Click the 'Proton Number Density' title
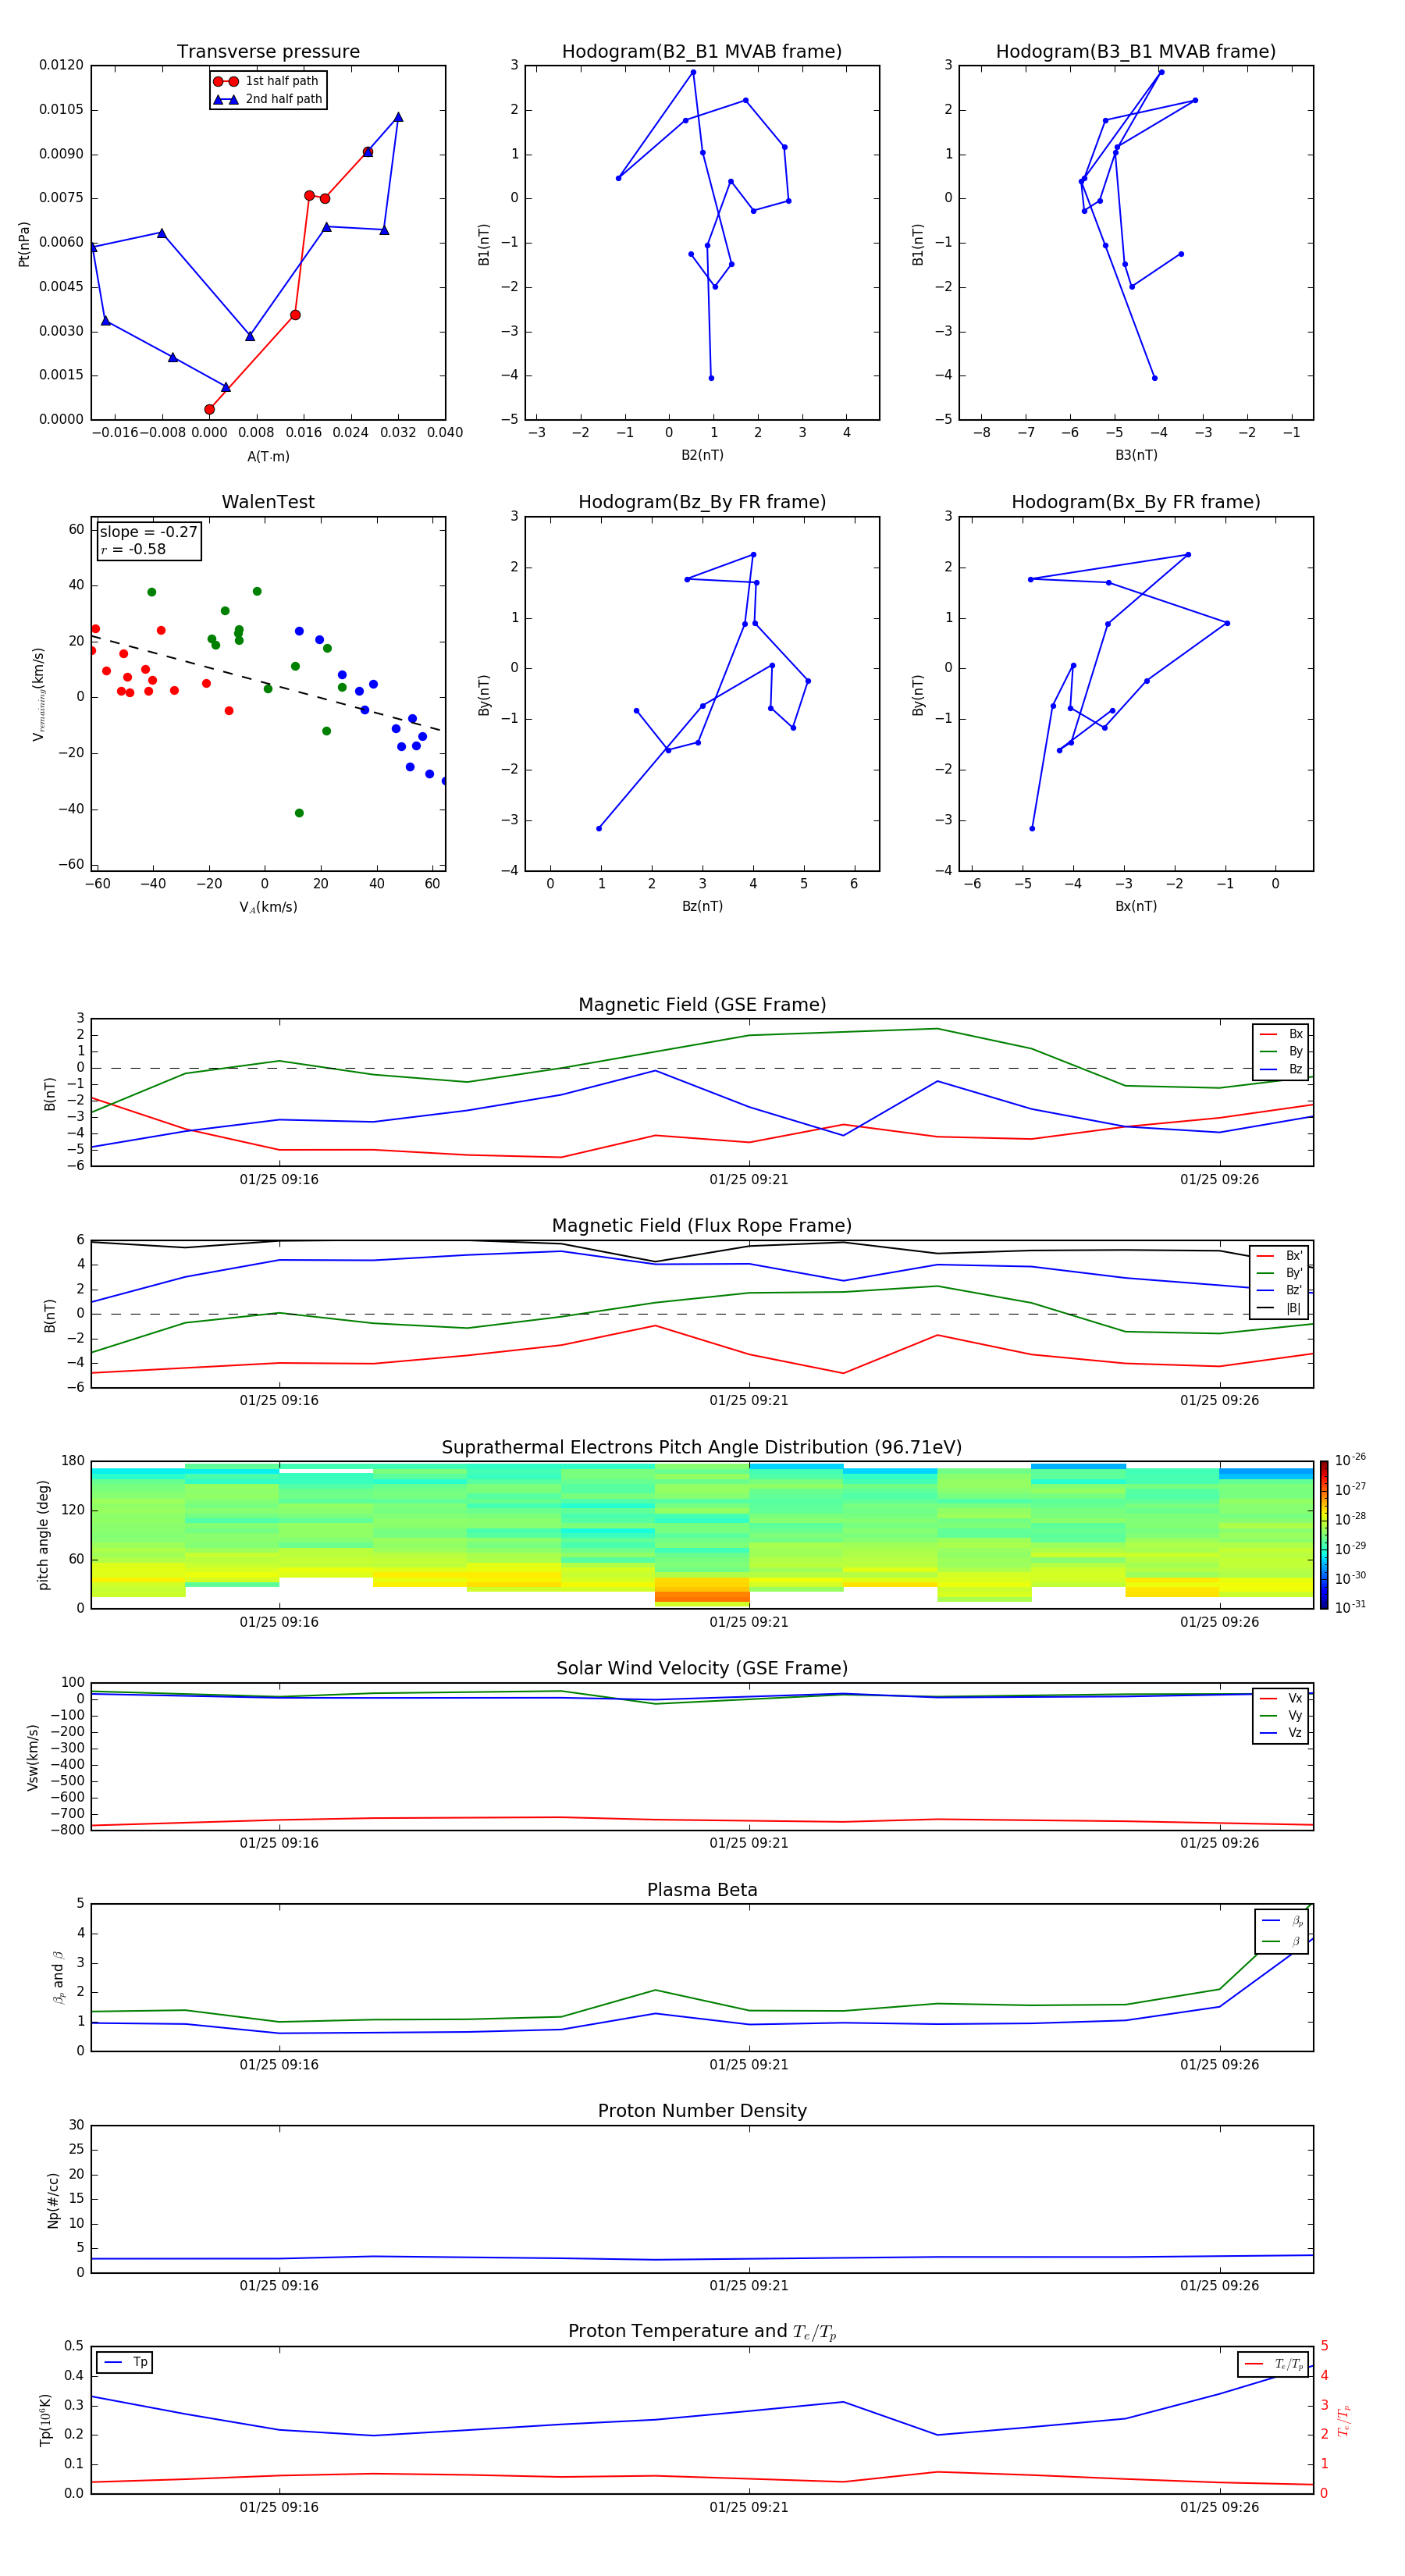This screenshot has width=1405, height=2576. pyautogui.click(x=702, y=2111)
